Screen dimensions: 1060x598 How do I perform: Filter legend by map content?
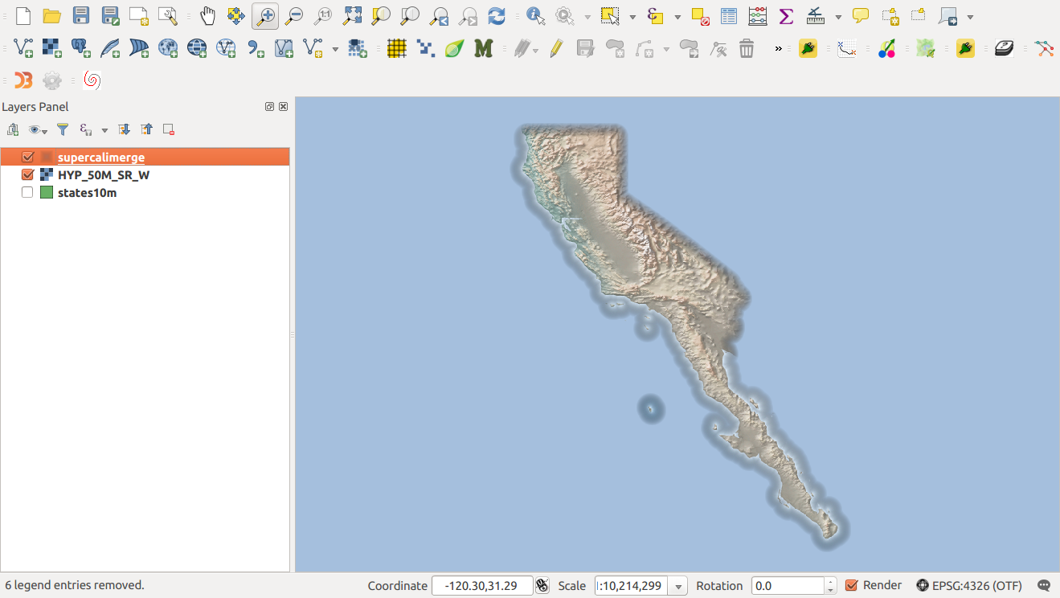63,129
